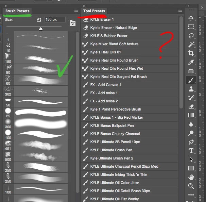This screenshot has width=206, height=202.
Task: Select the Blur tool droplet icon
Action: [191, 124]
